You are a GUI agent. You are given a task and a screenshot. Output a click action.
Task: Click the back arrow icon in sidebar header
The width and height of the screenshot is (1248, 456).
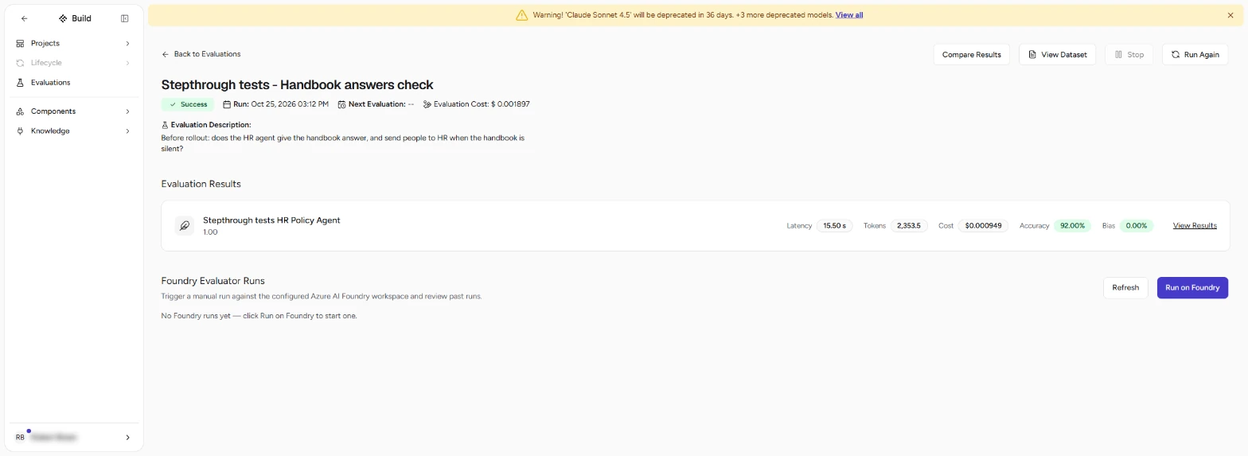(24, 18)
